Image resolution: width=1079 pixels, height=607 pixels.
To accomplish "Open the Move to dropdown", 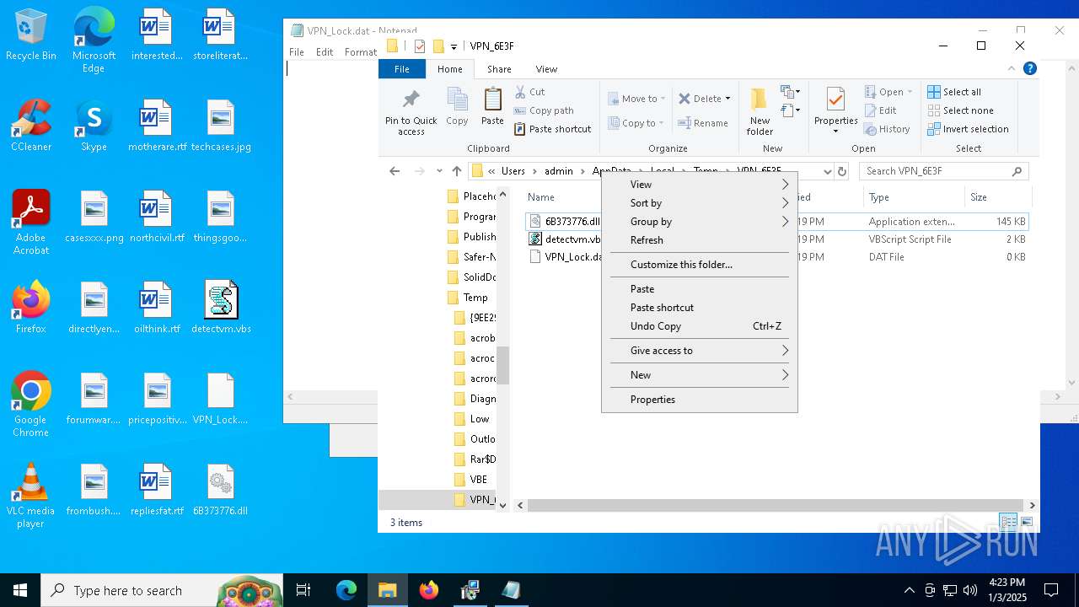I will [636, 99].
